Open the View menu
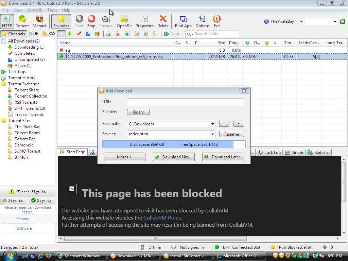Screen dimensions: 348x261 coord(17,10)
